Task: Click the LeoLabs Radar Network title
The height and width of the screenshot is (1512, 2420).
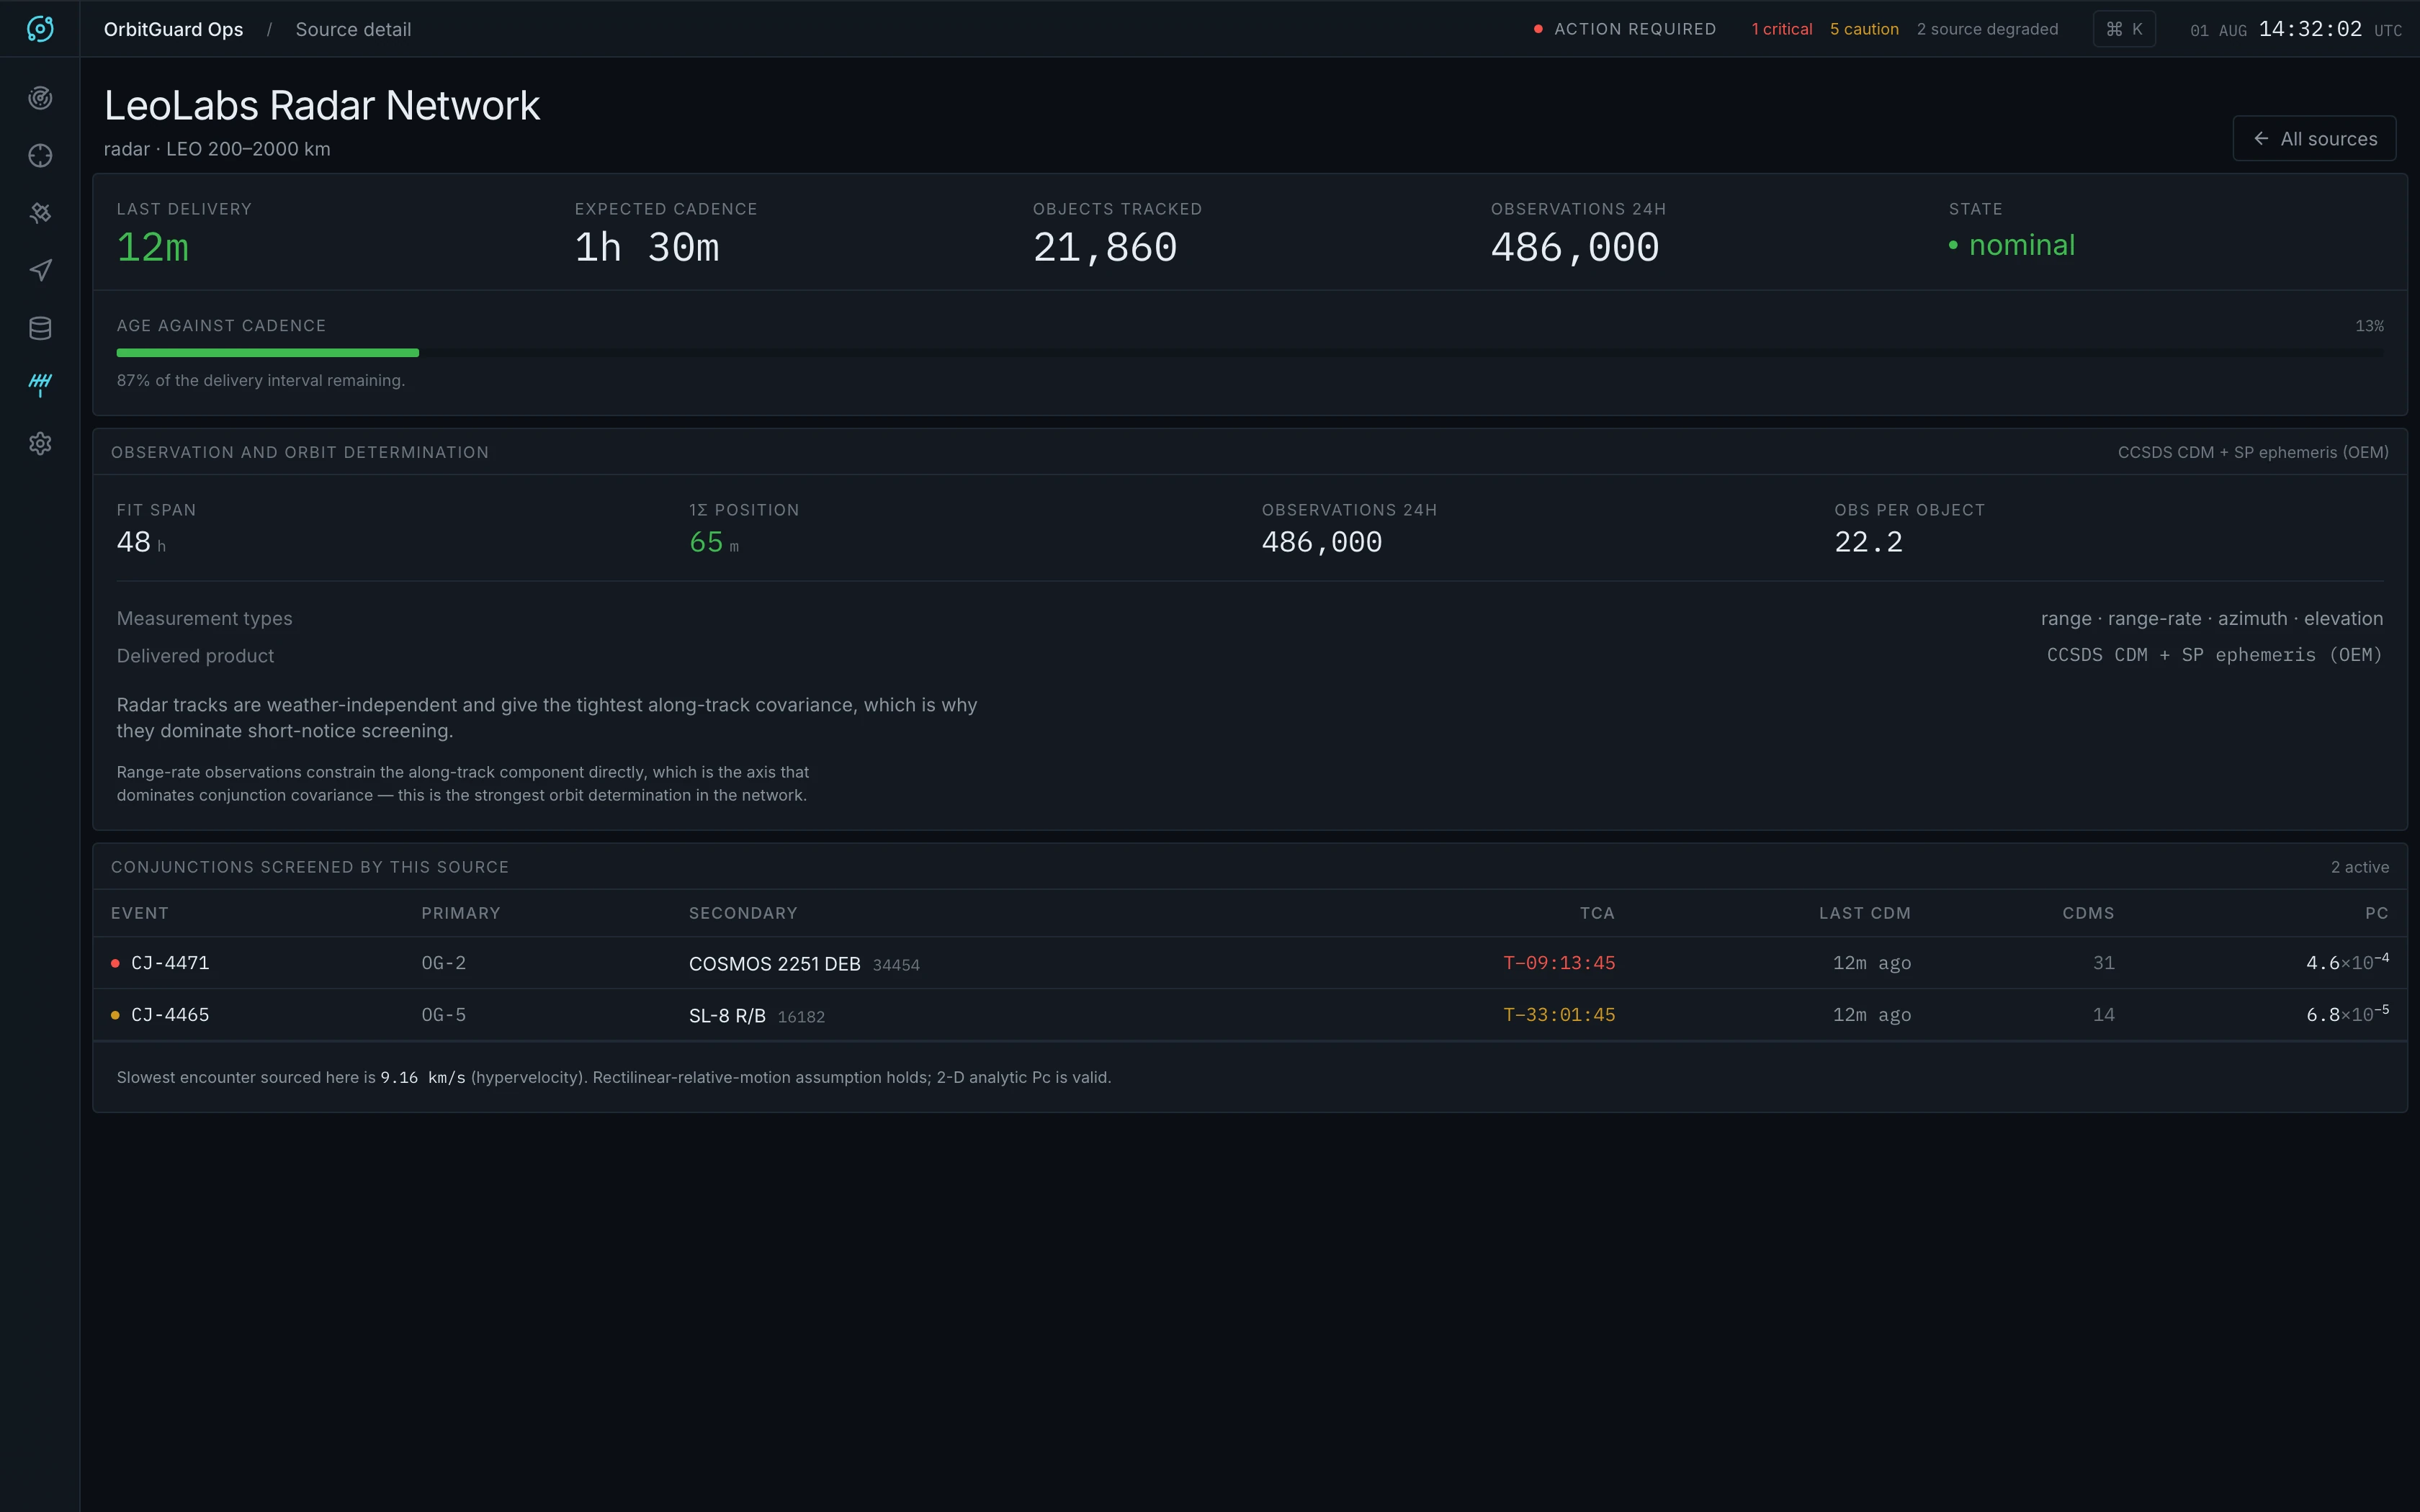Action: [322, 106]
